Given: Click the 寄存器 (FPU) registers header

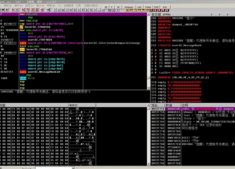Looking at the screenshot, I should click(161, 15).
